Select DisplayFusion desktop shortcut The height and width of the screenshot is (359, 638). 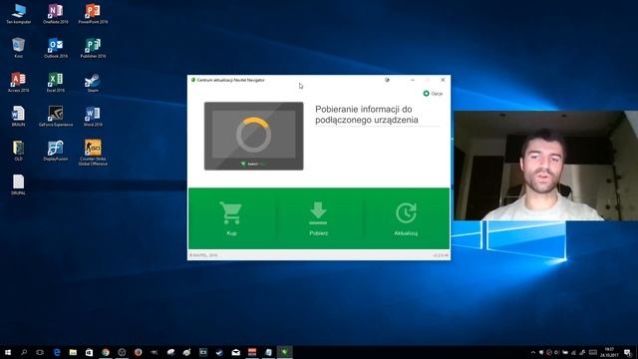(56, 151)
